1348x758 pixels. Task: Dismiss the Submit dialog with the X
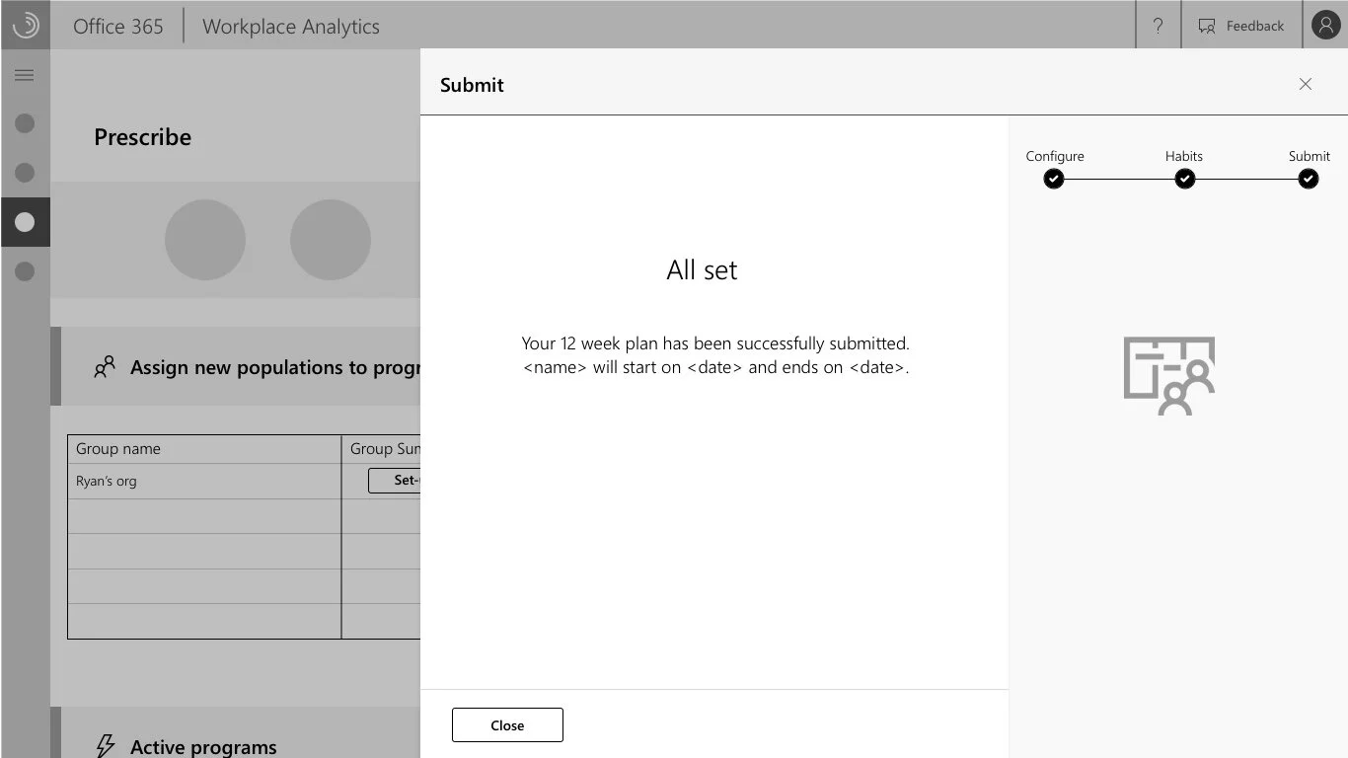click(1306, 84)
